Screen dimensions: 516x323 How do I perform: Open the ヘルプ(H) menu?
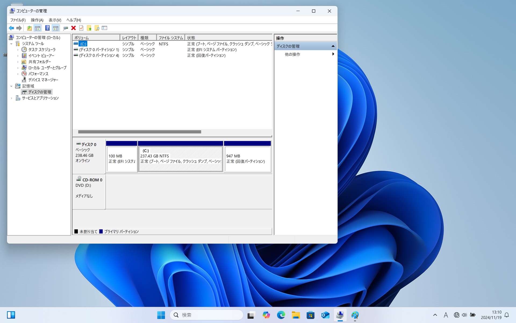[74, 20]
